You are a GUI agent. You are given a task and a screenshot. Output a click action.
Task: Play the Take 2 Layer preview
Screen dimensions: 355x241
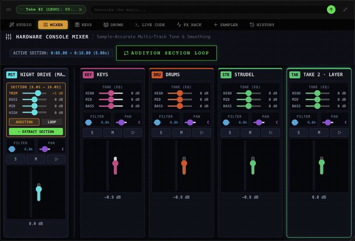[339, 133]
